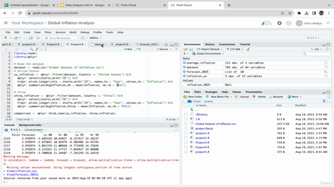Show hidden editor tabs with double chevron
The image size is (334, 187).
click(x=166, y=45)
